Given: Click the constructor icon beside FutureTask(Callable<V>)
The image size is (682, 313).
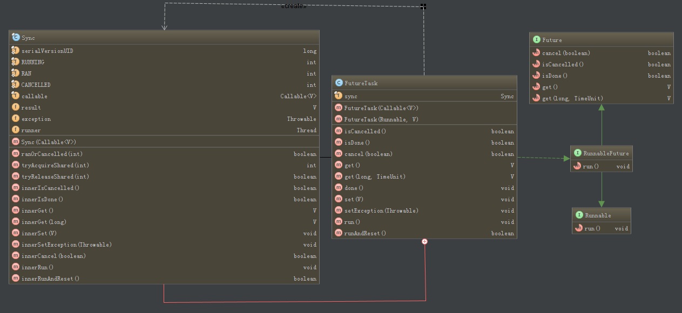Looking at the screenshot, I should [x=339, y=108].
